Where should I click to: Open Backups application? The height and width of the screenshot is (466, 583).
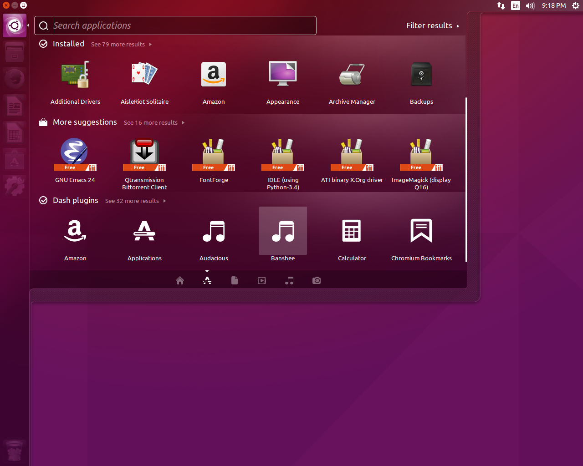click(421, 83)
